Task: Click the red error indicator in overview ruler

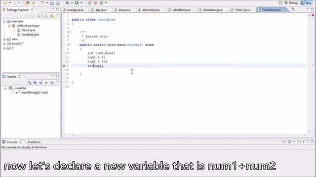Action: click(313, 15)
